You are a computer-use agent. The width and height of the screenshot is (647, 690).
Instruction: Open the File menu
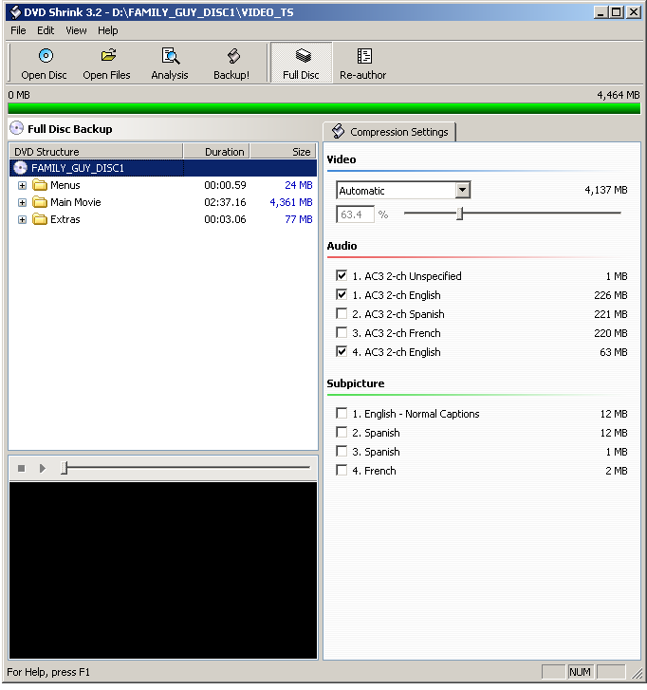(18, 30)
